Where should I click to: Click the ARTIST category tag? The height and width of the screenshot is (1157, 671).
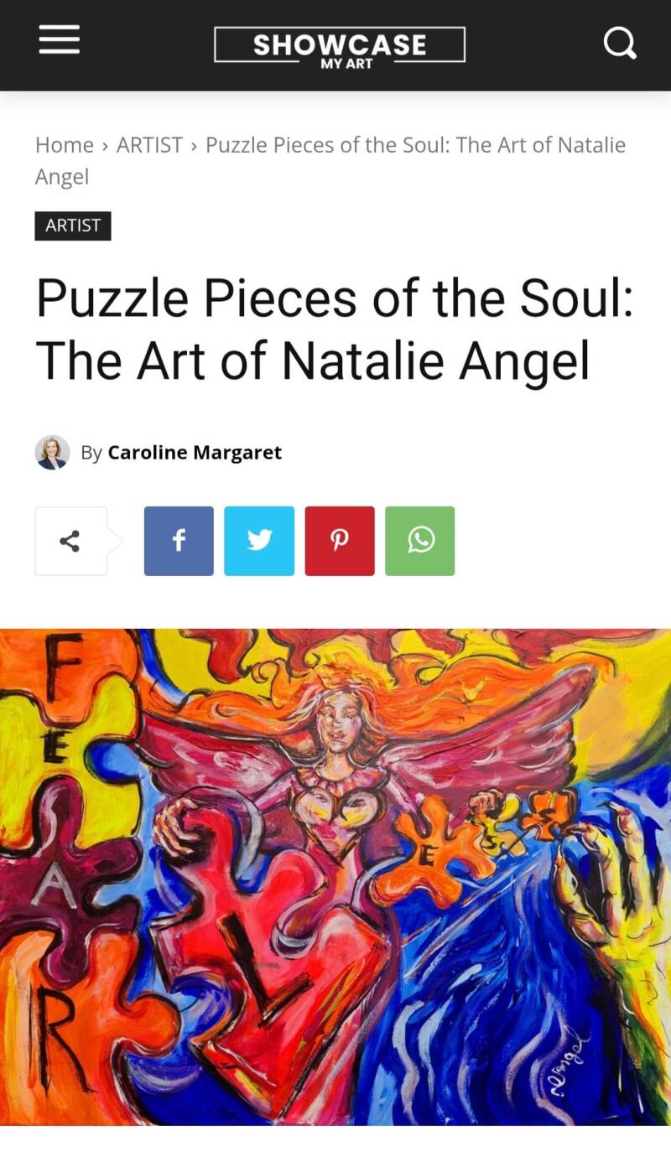[73, 226]
